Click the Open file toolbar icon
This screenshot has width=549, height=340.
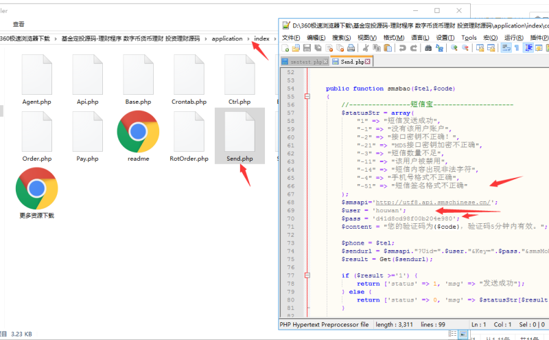pyautogui.click(x=296, y=48)
